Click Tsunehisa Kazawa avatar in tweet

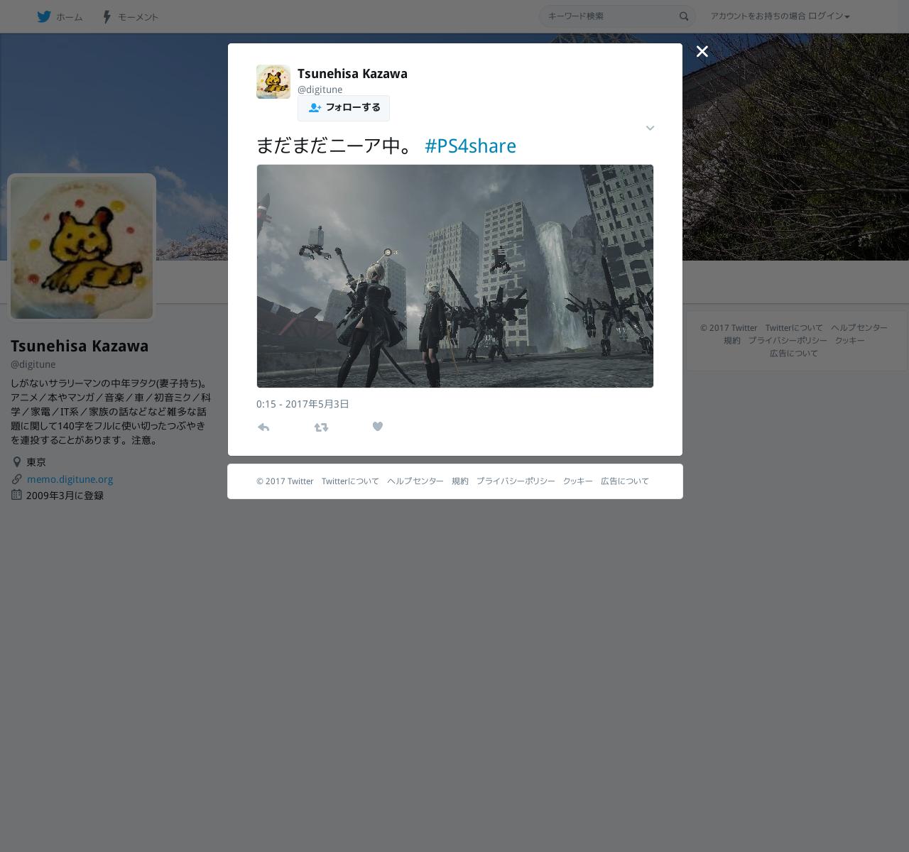(x=273, y=82)
